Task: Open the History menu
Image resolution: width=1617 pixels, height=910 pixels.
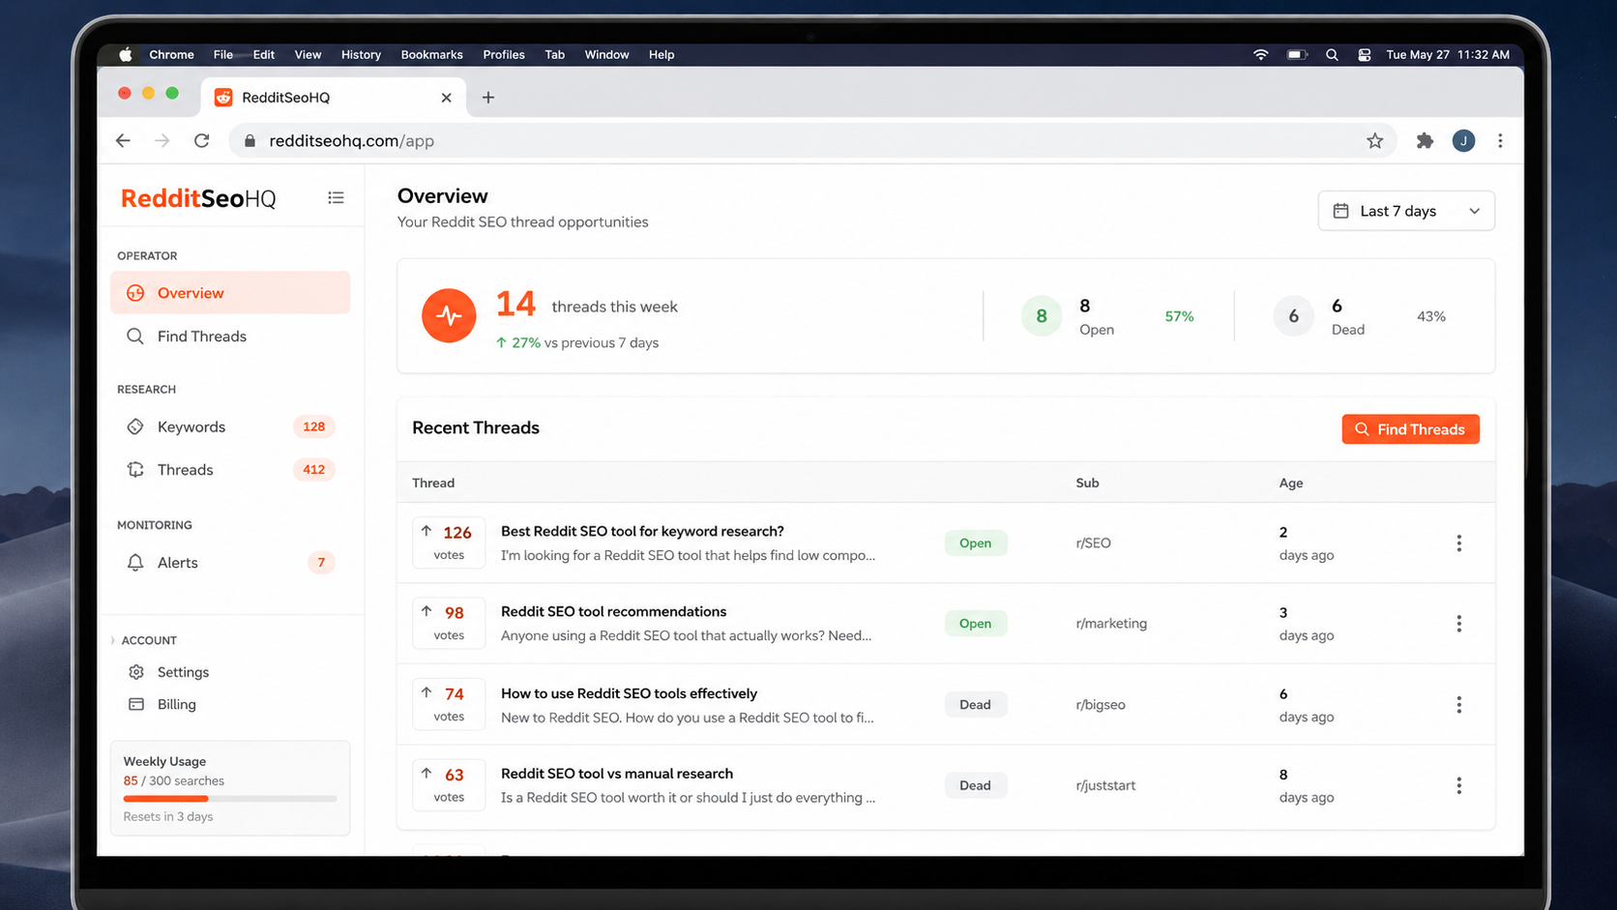Action: click(x=361, y=55)
